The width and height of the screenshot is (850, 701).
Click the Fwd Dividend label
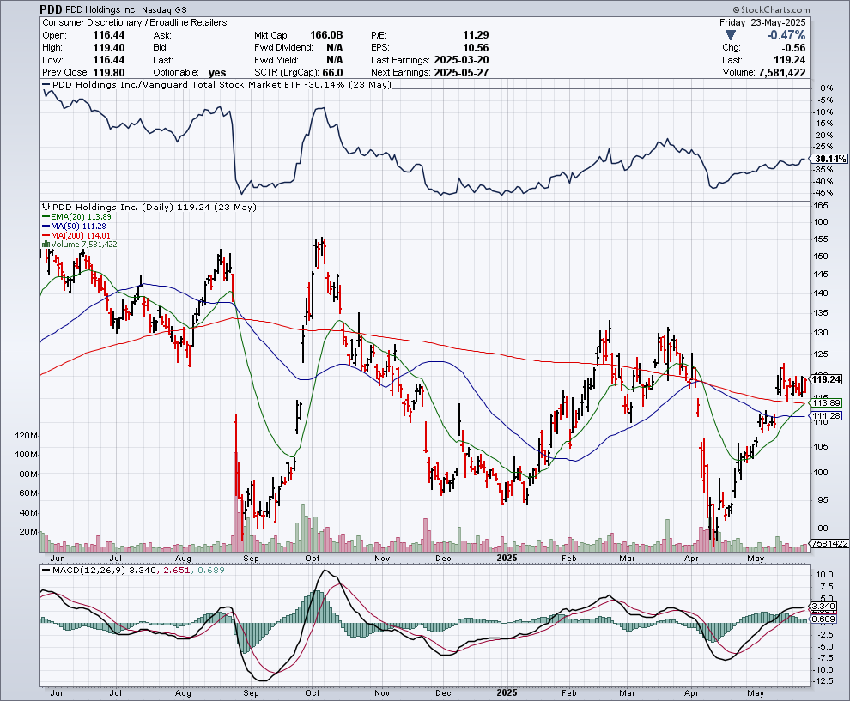[x=283, y=48]
